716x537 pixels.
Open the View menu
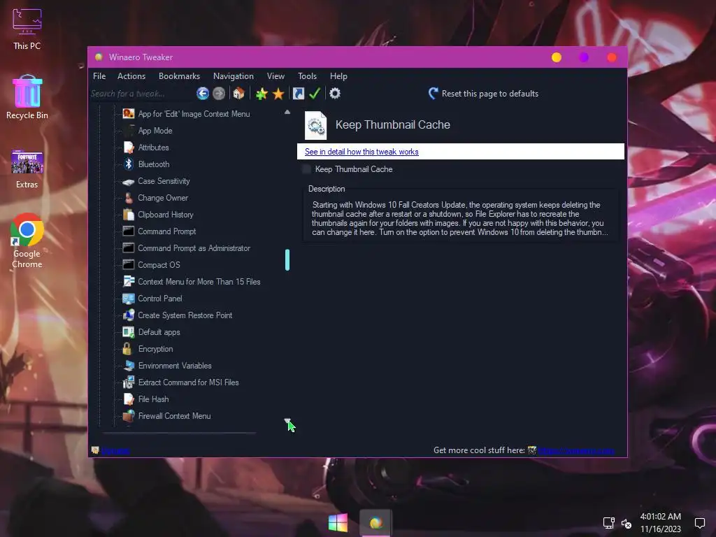click(x=275, y=76)
